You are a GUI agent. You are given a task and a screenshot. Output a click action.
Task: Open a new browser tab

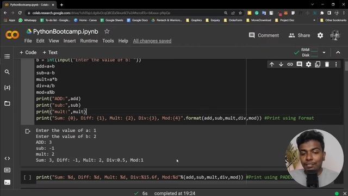tap(61, 5)
